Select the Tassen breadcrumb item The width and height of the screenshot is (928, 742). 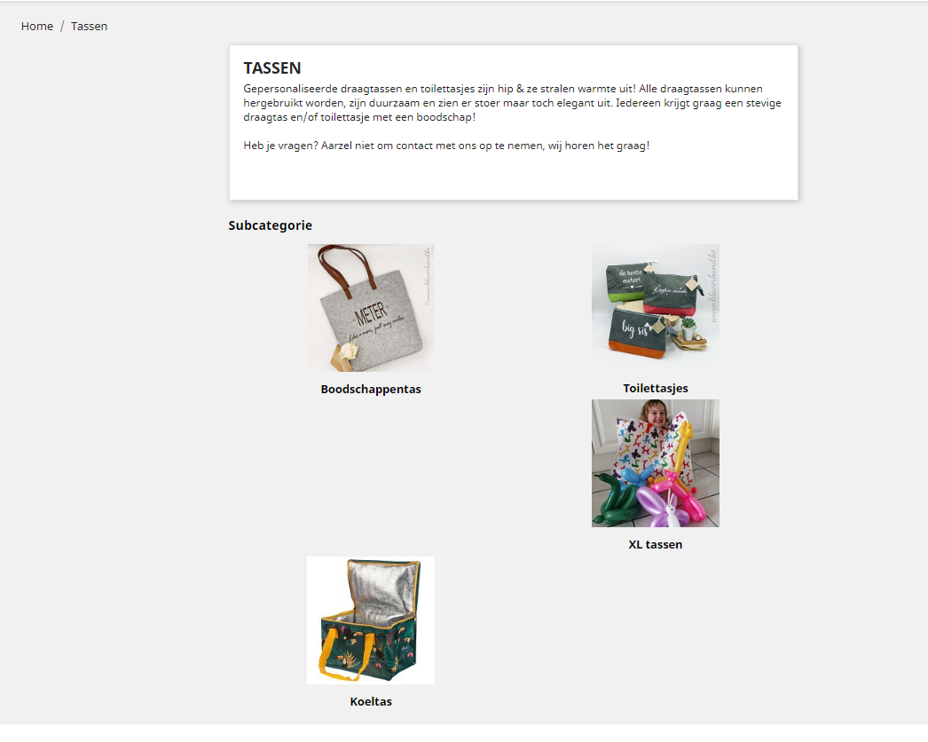coord(89,26)
